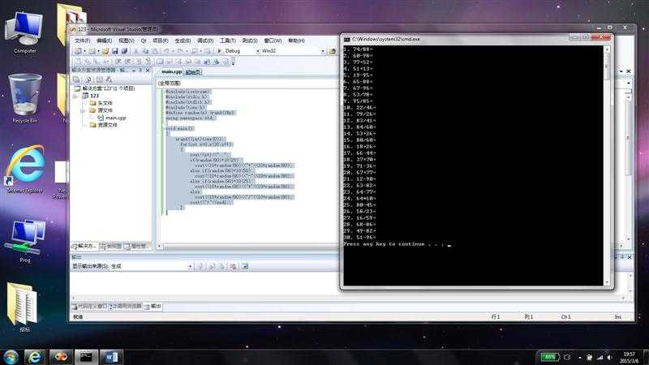Click the code editor horizontal scrollbar
The height and width of the screenshot is (365, 649).
pos(247,247)
